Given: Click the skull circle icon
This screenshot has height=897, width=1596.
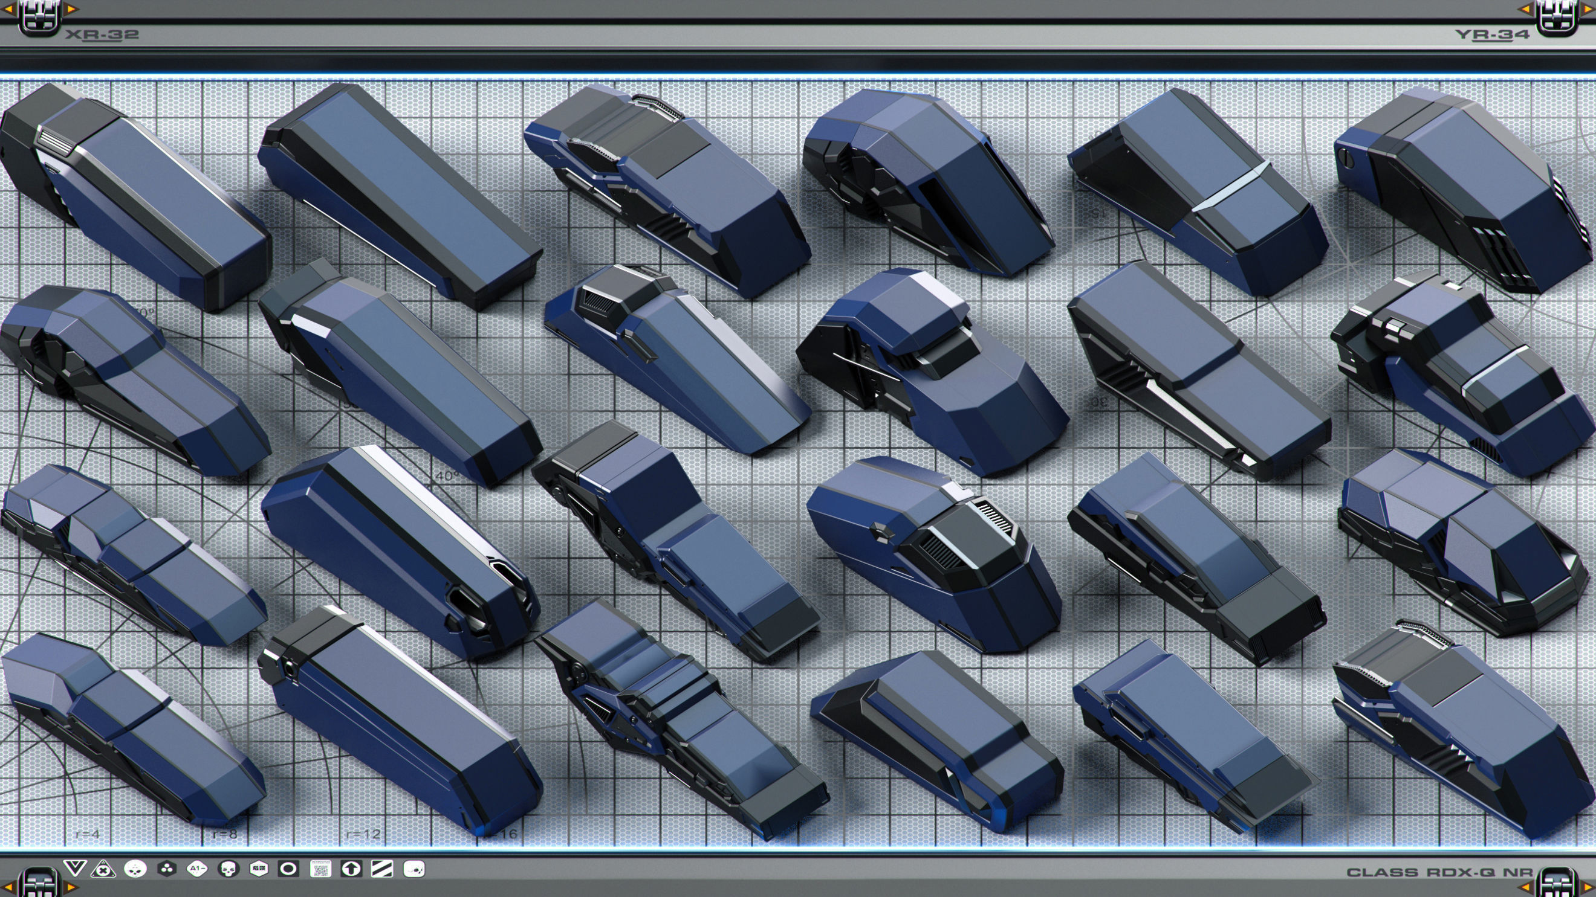Looking at the screenshot, I should pyautogui.click(x=228, y=869).
